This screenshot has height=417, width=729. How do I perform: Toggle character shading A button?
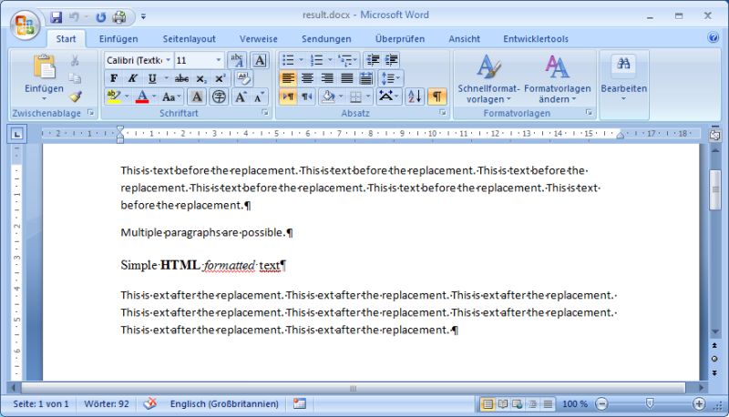pyautogui.click(x=197, y=97)
